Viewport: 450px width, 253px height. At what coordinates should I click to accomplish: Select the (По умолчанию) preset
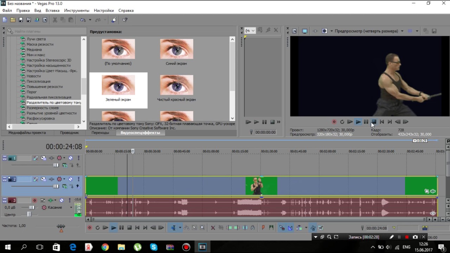click(x=118, y=52)
